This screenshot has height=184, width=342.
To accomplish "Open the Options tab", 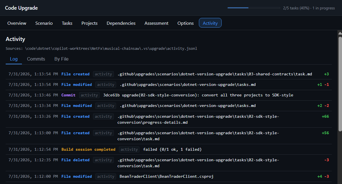I will [x=186, y=23].
